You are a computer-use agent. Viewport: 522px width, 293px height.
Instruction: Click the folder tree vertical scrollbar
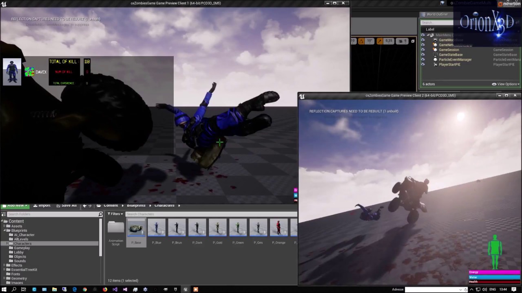101,238
